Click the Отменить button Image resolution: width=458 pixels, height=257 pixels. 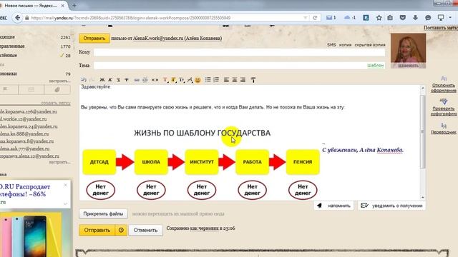point(145,230)
